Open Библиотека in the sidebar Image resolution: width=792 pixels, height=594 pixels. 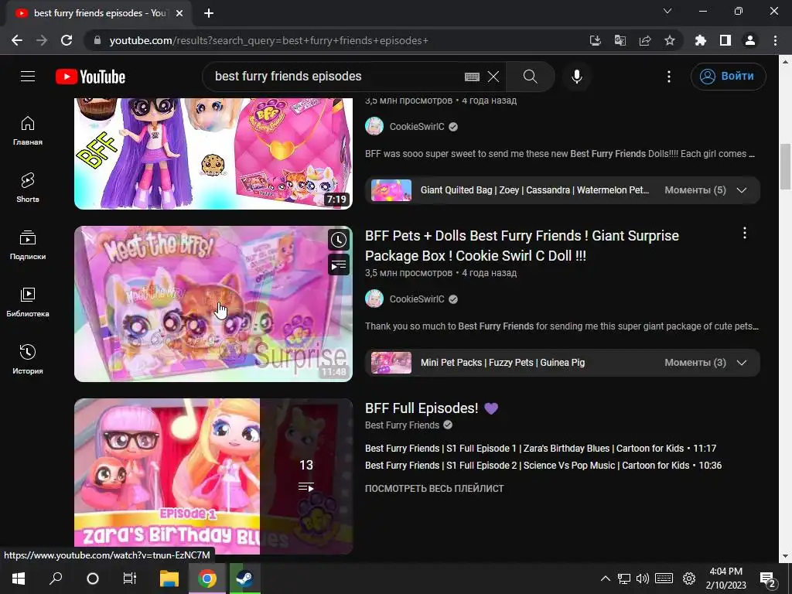[28, 302]
